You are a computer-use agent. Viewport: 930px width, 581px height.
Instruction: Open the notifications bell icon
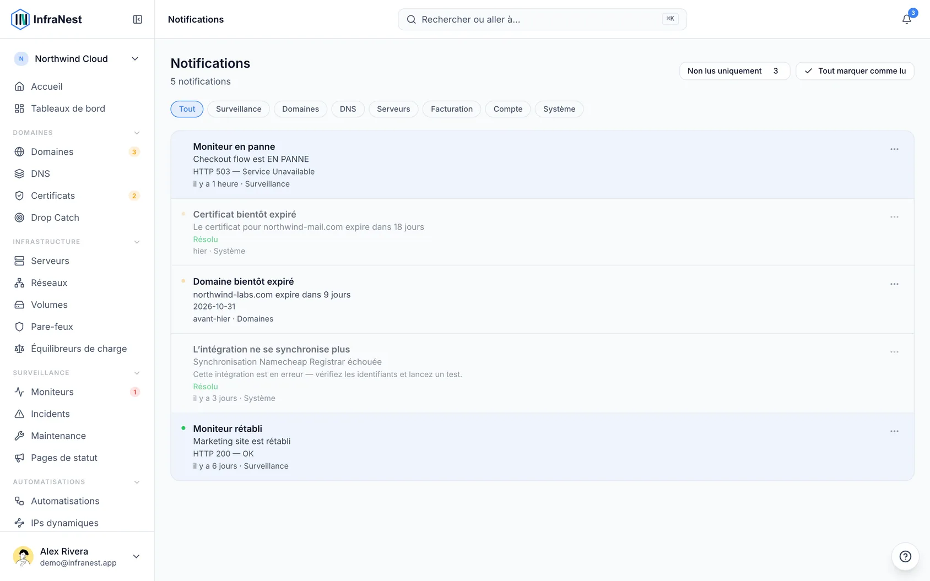pyautogui.click(x=906, y=19)
